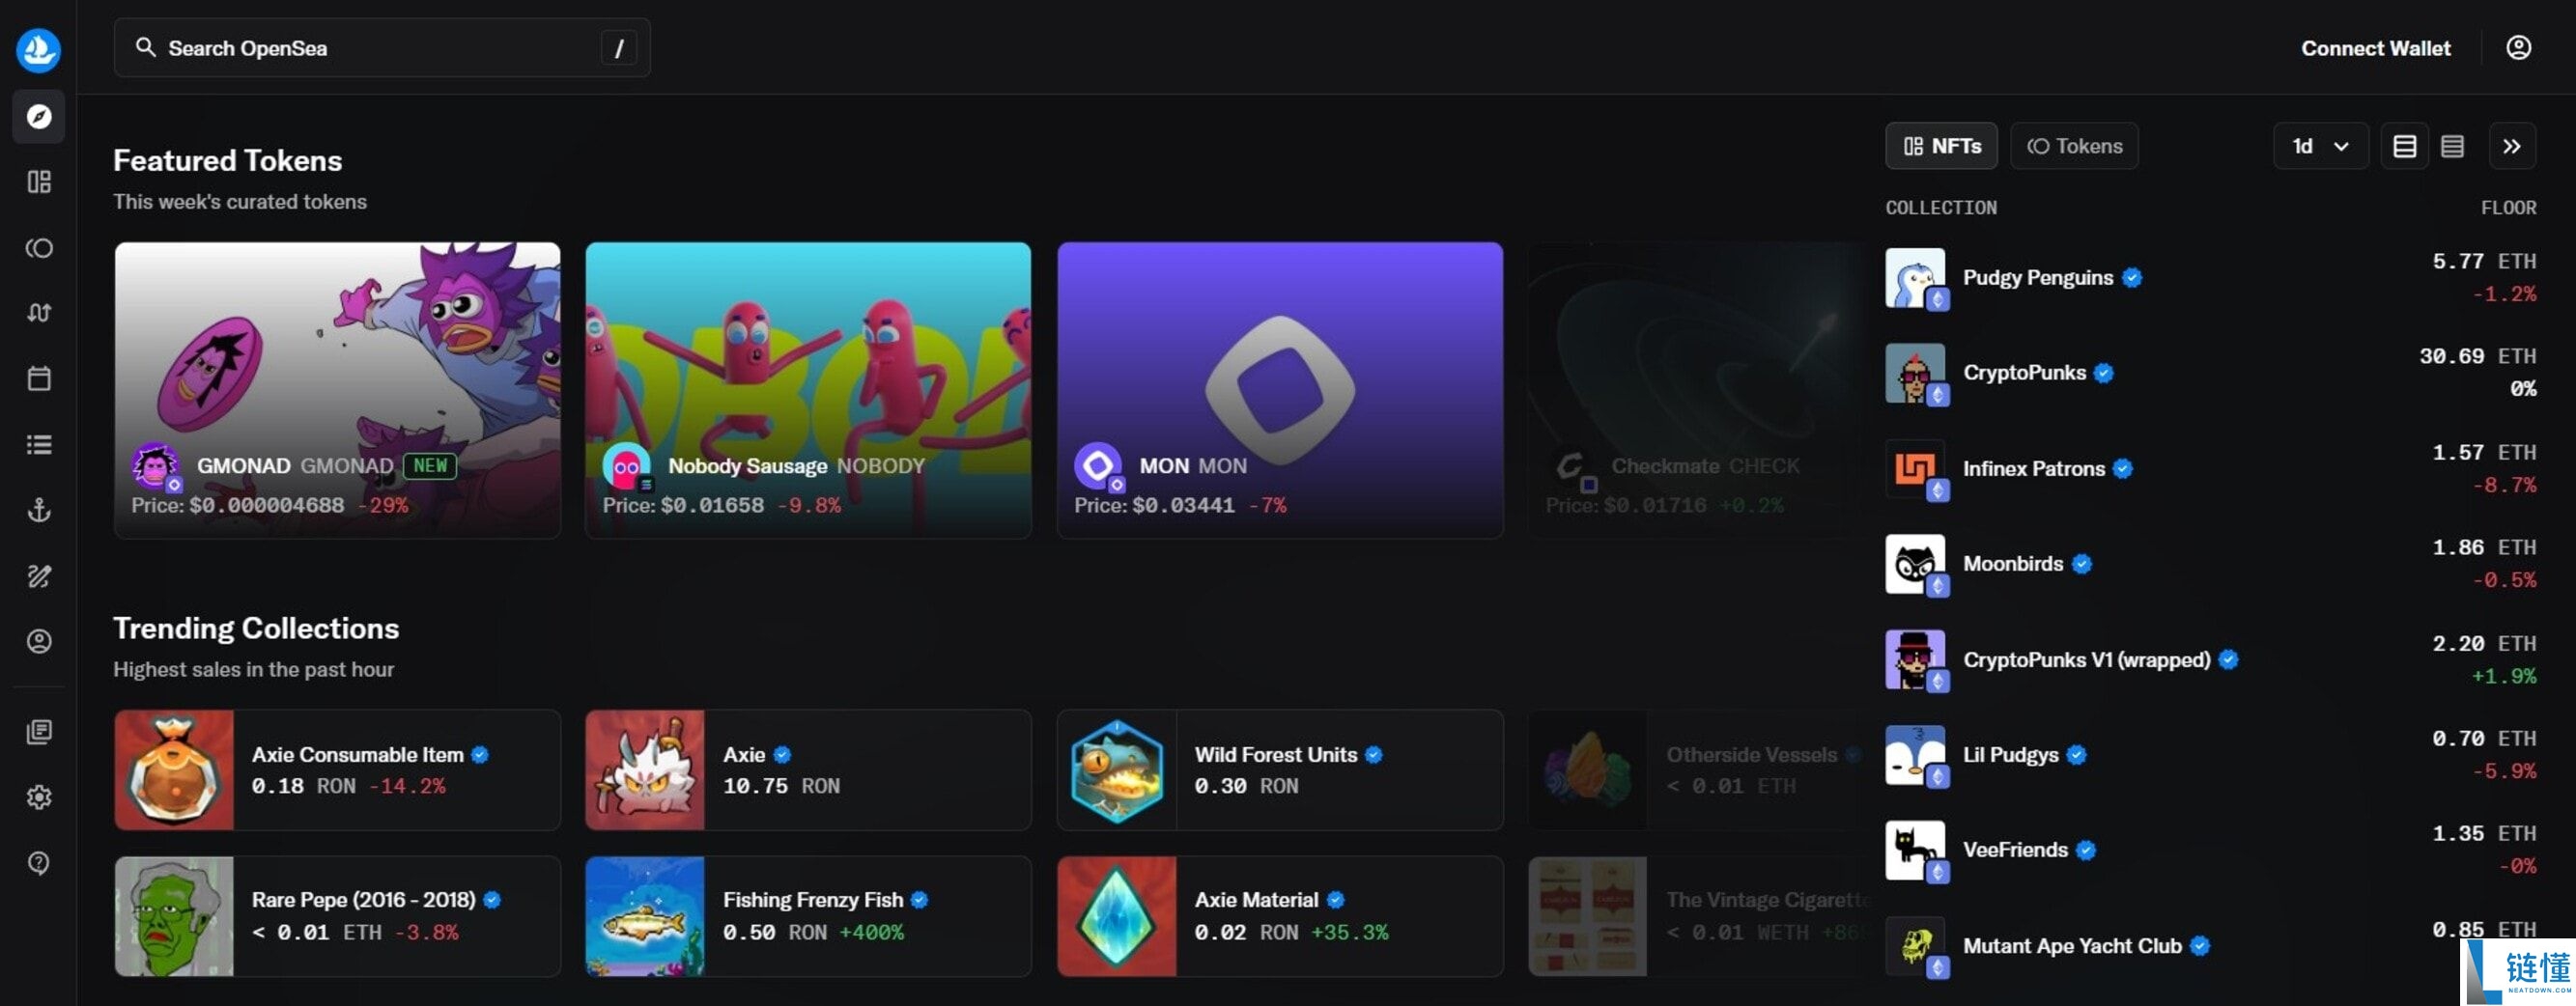Open the Studio pencil icon in sidebar

39,576
